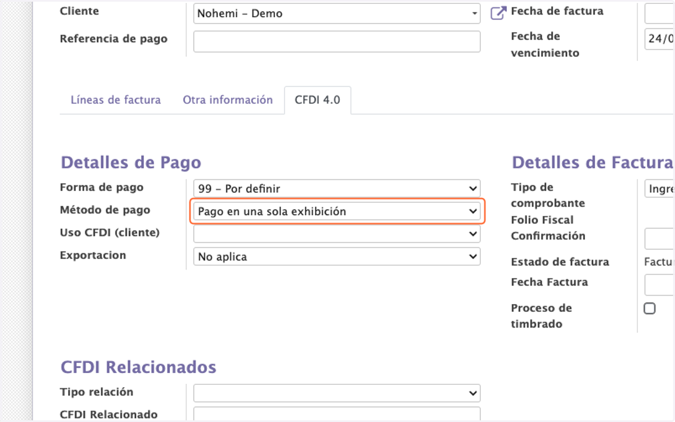Click the Exportacion label

point(93,255)
